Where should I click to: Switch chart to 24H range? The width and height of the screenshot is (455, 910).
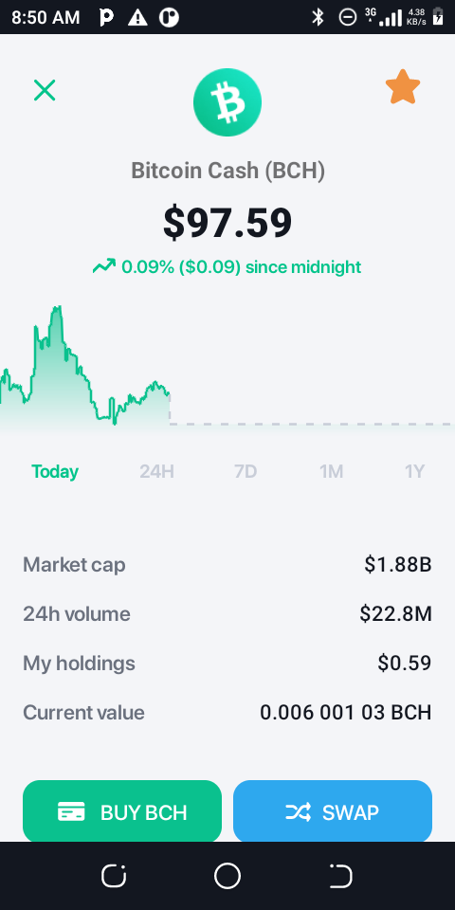coord(156,471)
